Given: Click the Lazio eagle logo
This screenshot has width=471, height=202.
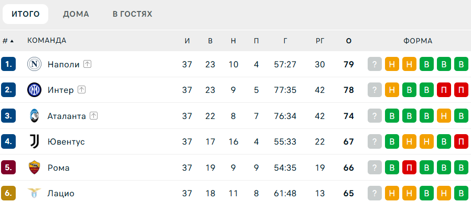Looking at the screenshot, I should pos(34,193).
